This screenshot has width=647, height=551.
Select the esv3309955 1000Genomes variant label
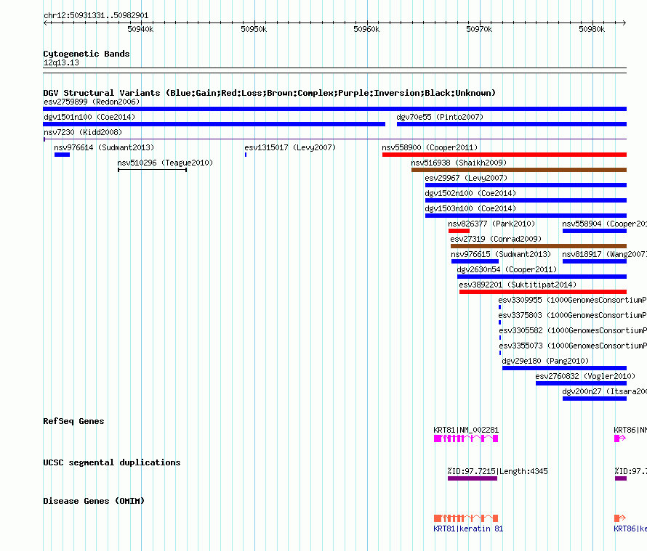pos(572,300)
